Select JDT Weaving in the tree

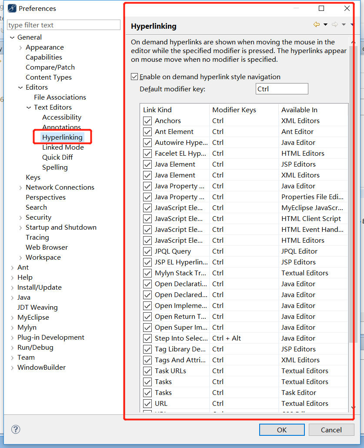pyautogui.click(x=37, y=307)
